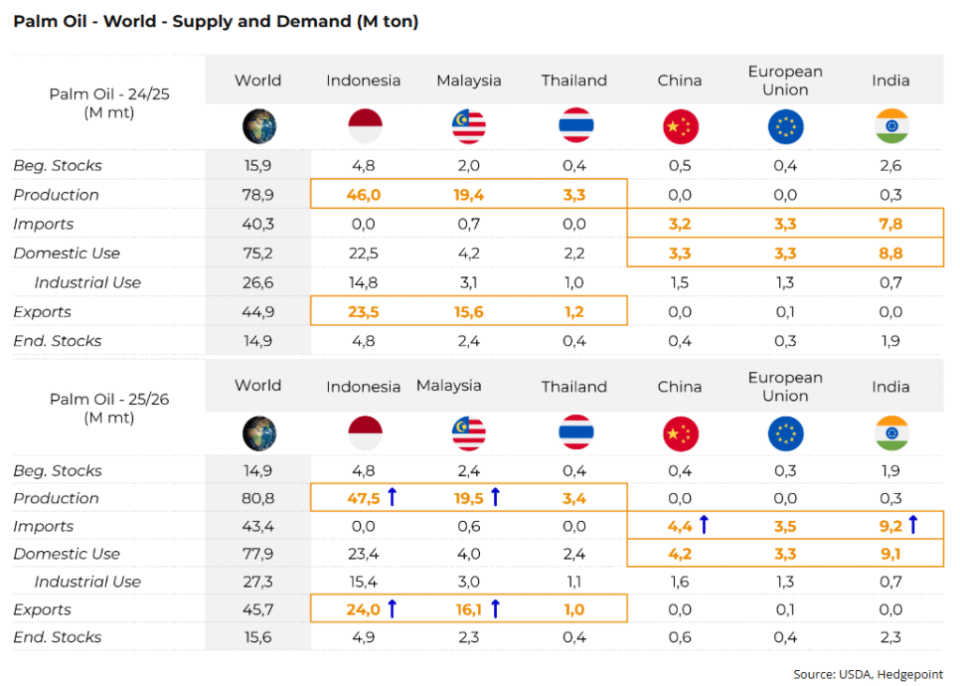
Task: Click the India flag in the 25/26 table
Action: [891, 432]
